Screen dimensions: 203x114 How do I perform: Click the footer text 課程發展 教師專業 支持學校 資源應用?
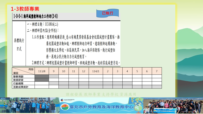click(x=101, y=94)
